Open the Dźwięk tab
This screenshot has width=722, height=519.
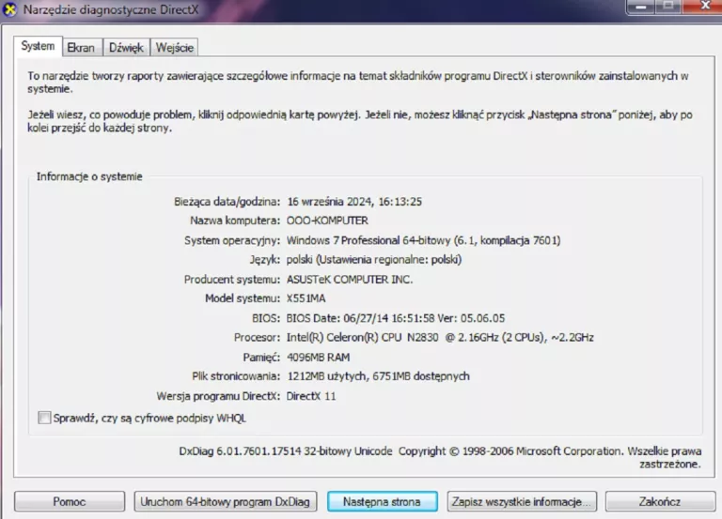126,47
